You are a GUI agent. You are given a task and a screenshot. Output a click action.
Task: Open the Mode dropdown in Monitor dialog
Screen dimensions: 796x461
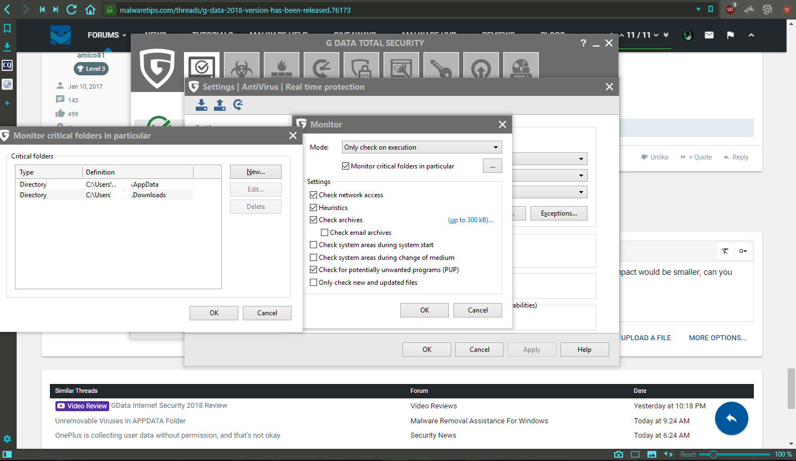coord(422,147)
